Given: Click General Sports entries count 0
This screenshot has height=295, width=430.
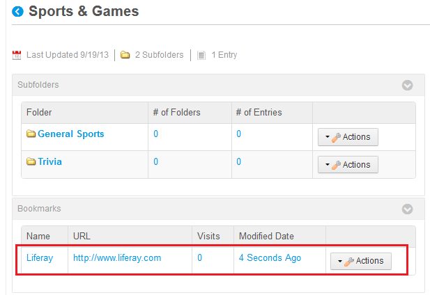Looking at the screenshot, I should [238, 134].
